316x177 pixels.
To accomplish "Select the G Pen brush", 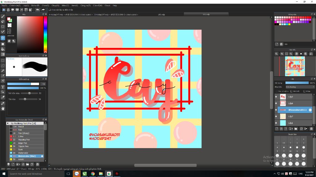I will [x=27, y=136].
